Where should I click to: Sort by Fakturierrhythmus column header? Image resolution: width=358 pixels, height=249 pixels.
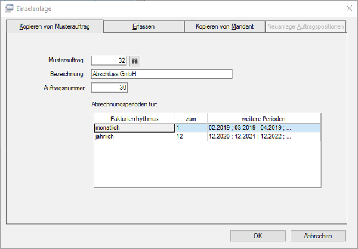click(x=134, y=119)
